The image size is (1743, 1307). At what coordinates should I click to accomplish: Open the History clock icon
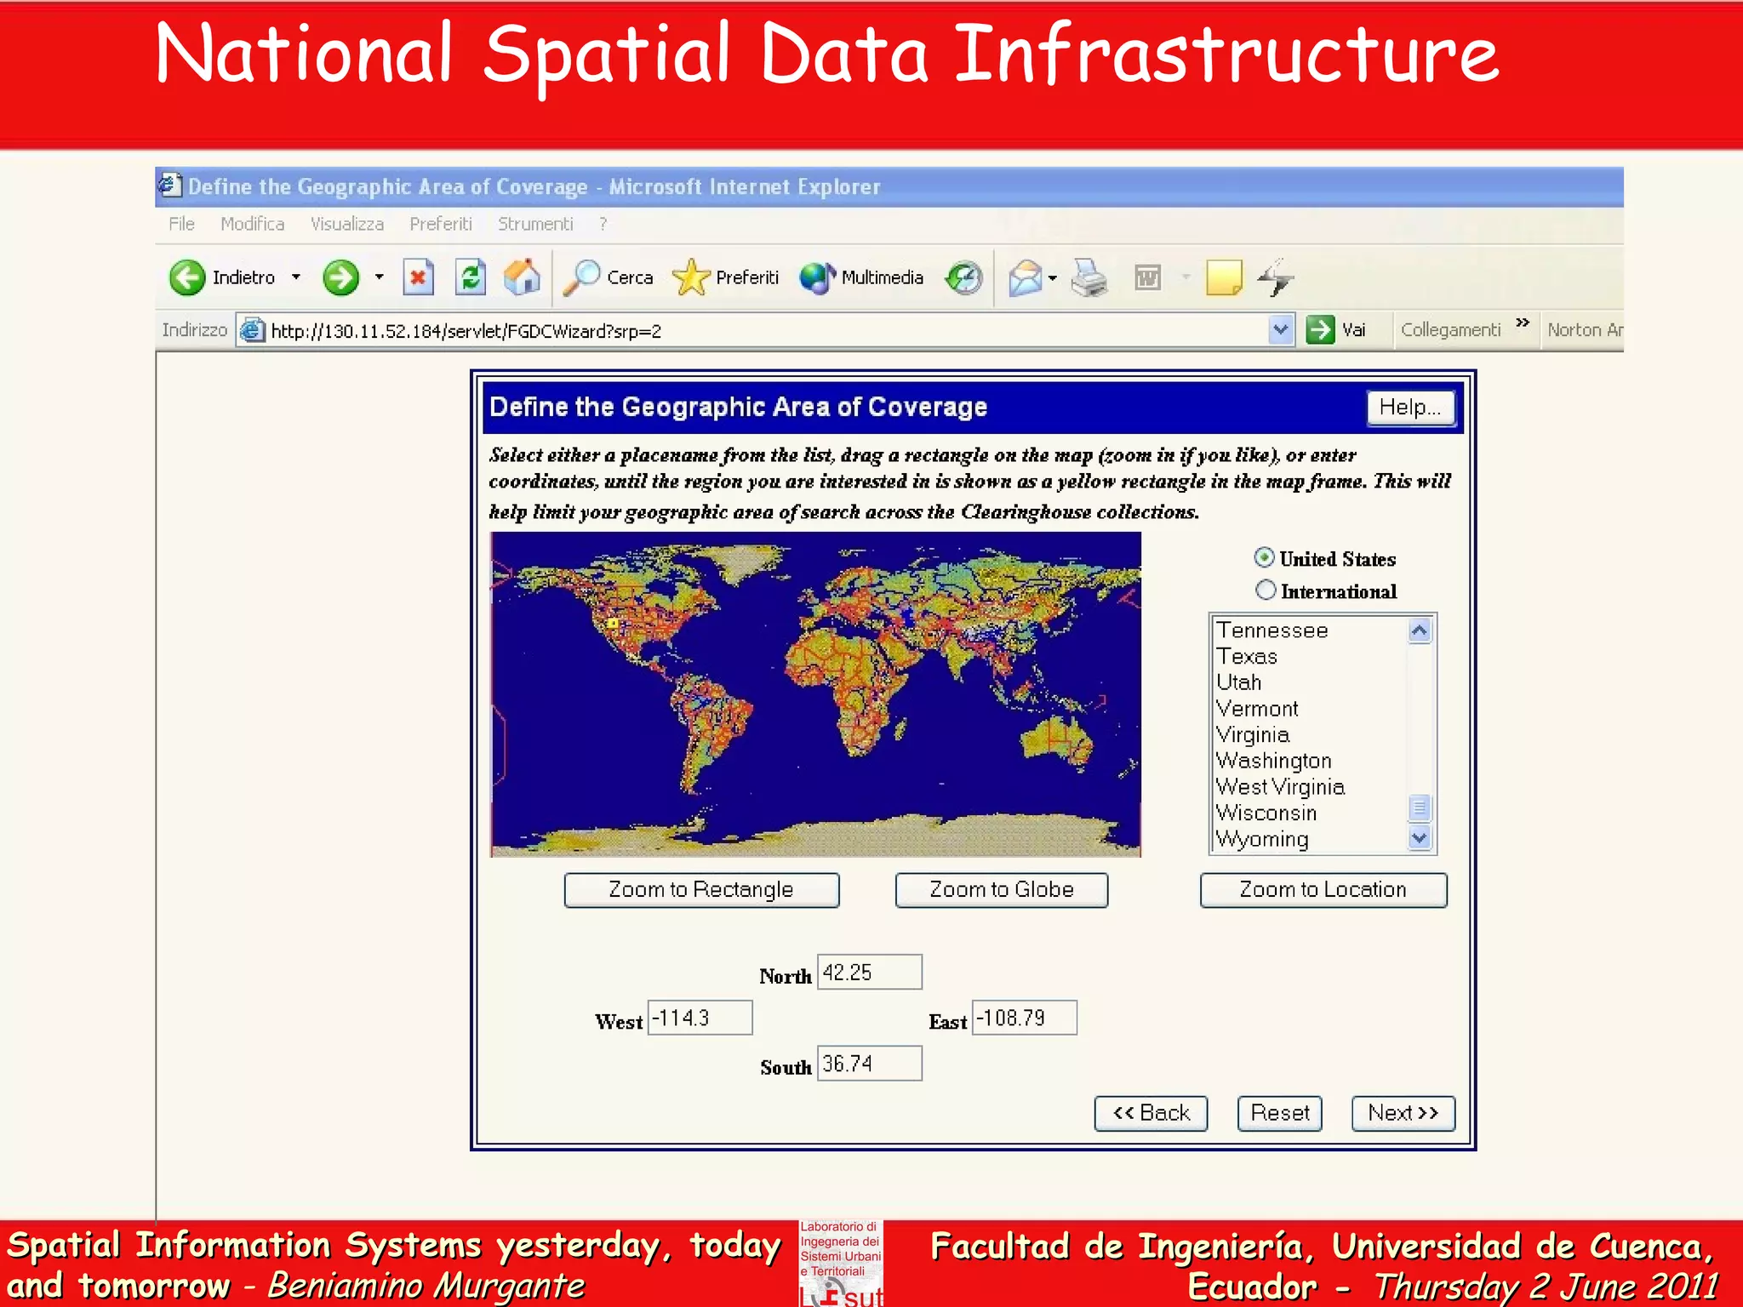[963, 277]
